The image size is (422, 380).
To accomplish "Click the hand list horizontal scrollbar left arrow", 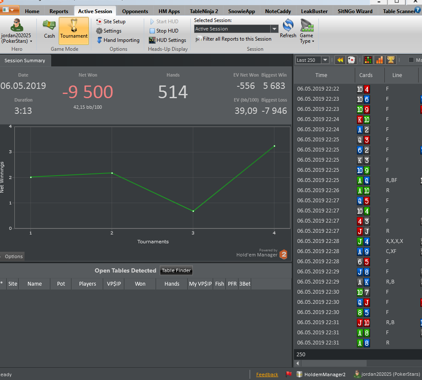I will click(x=297, y=363).
